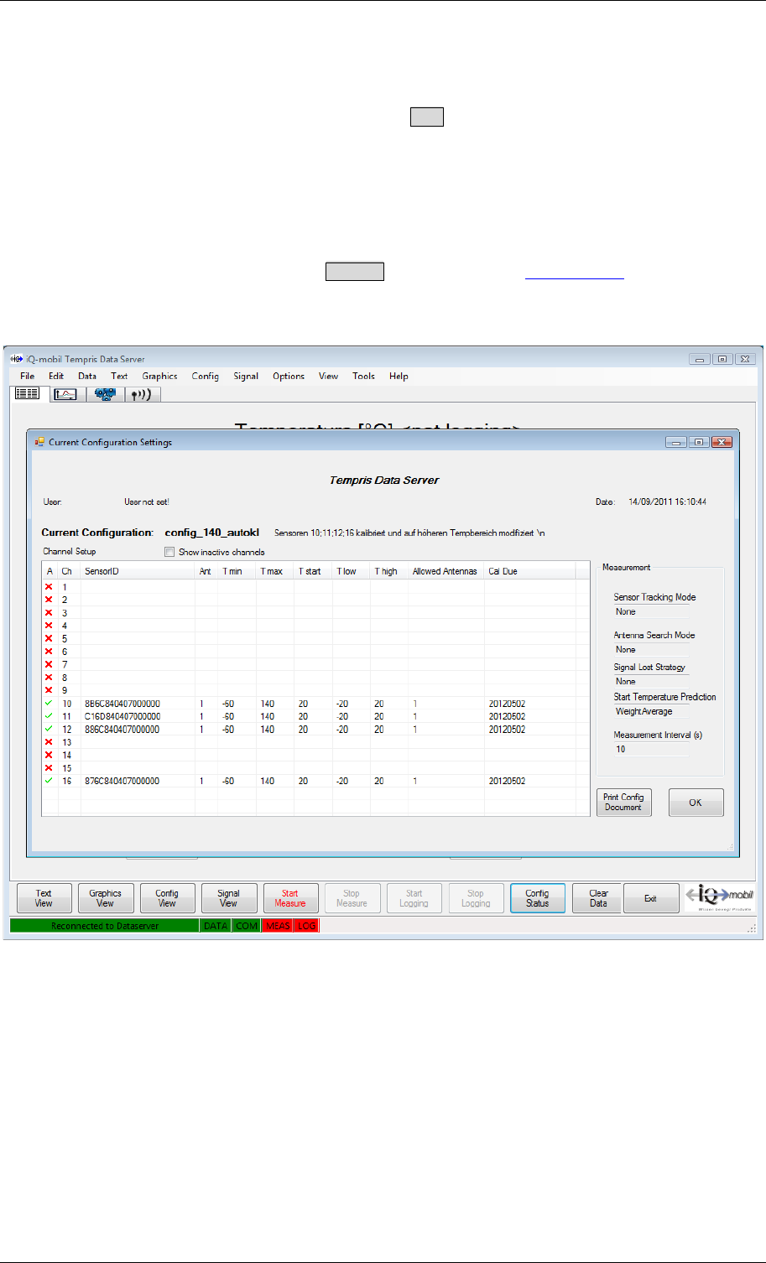This screenshot has height=1263, width=766.
Task: Open the Text menu
Action: tap(120, 376)
